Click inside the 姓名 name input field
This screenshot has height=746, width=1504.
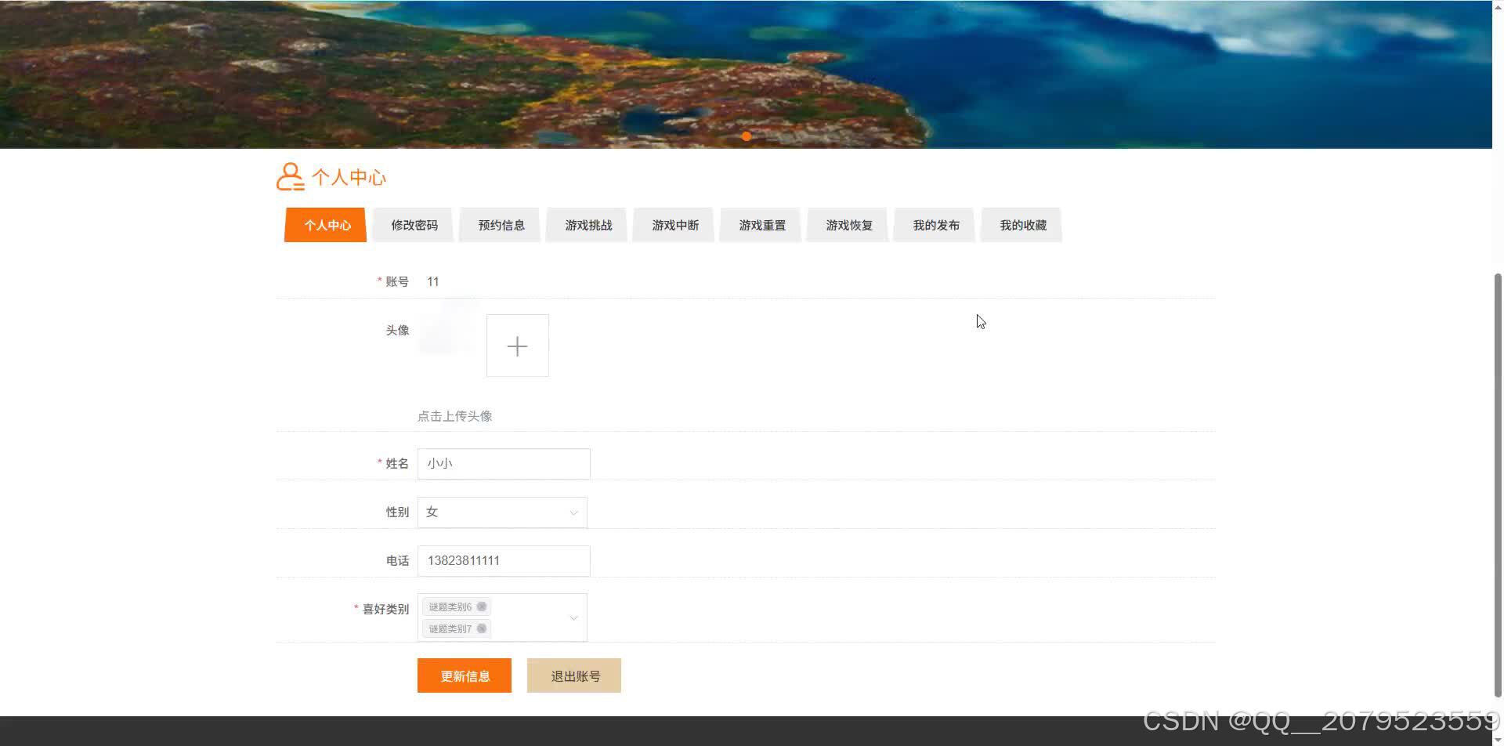point(504,463)
